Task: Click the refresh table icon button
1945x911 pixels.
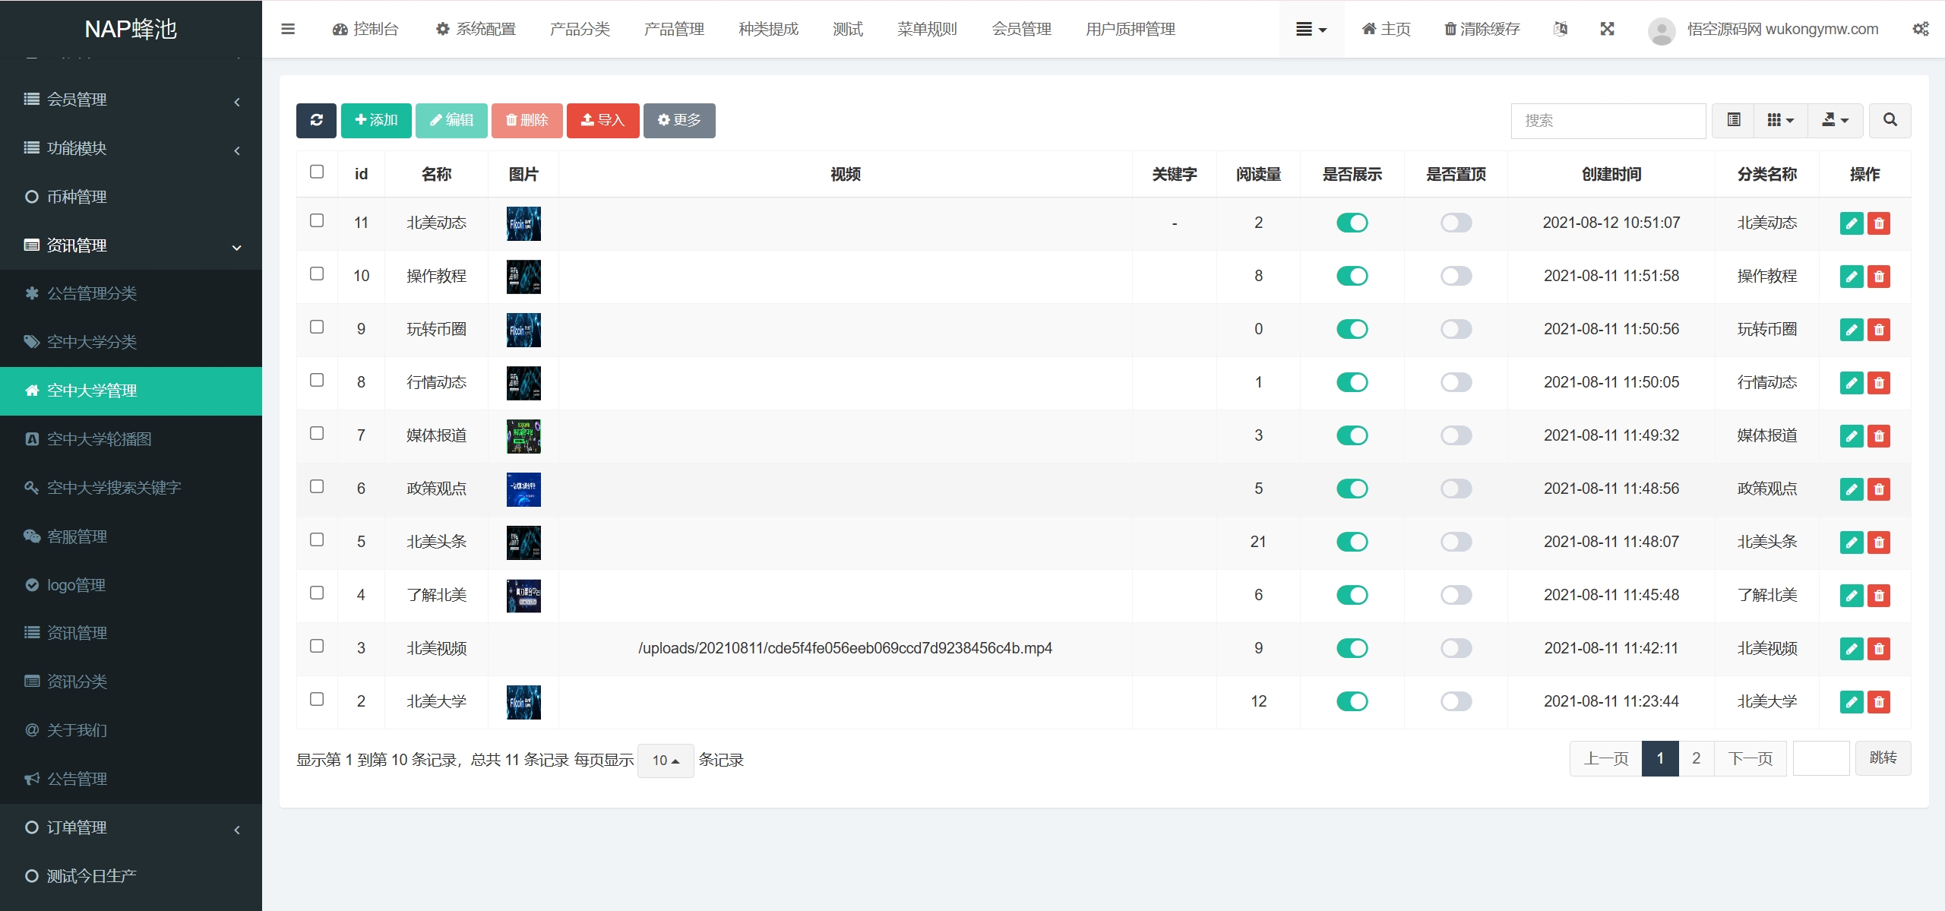Action: click(316, 120)
